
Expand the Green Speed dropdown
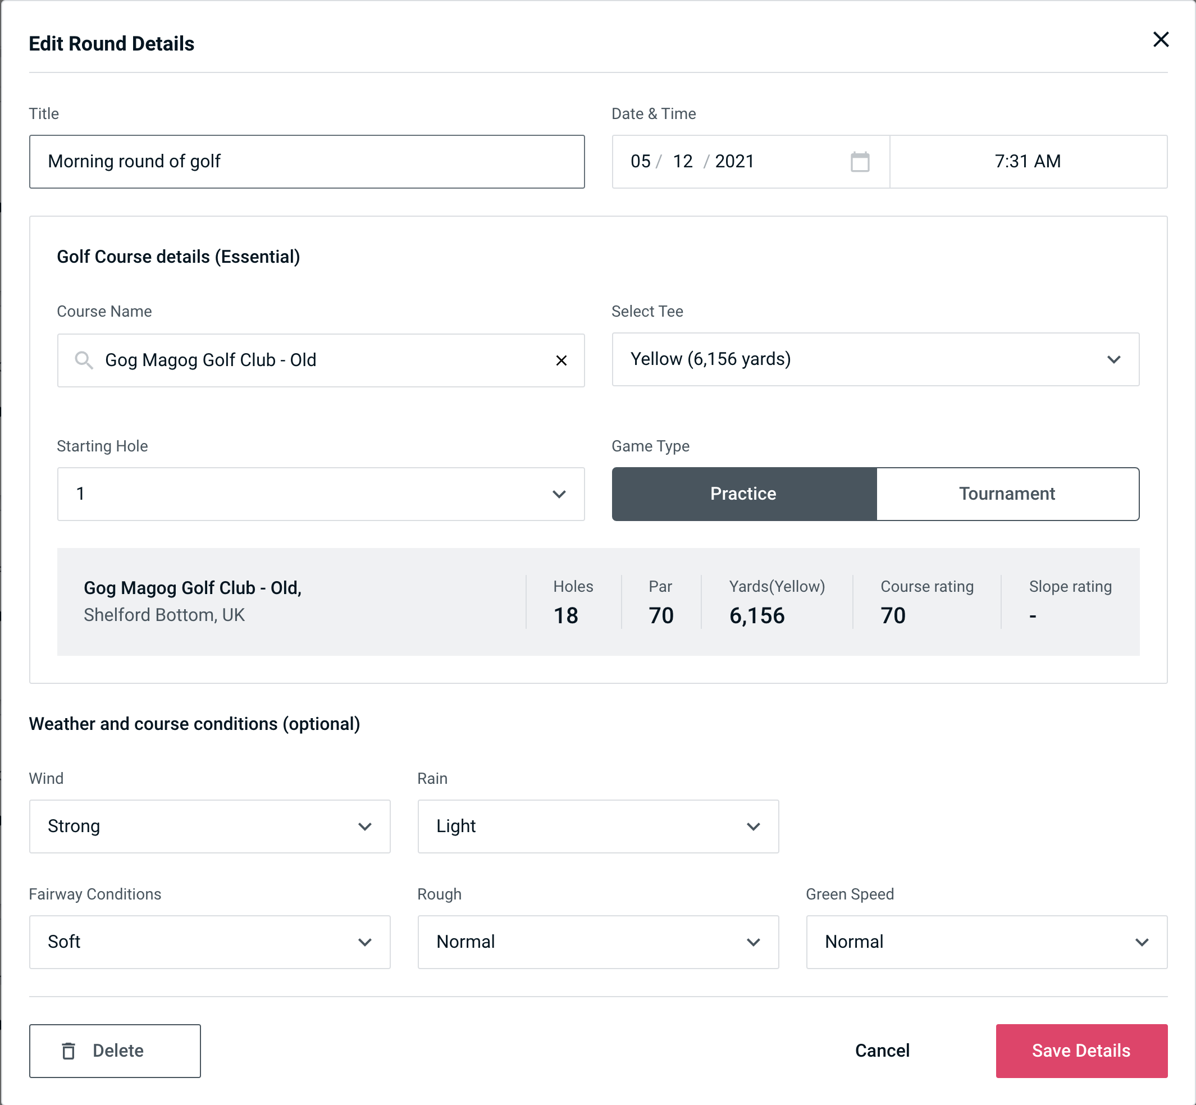tap(984, 943)
